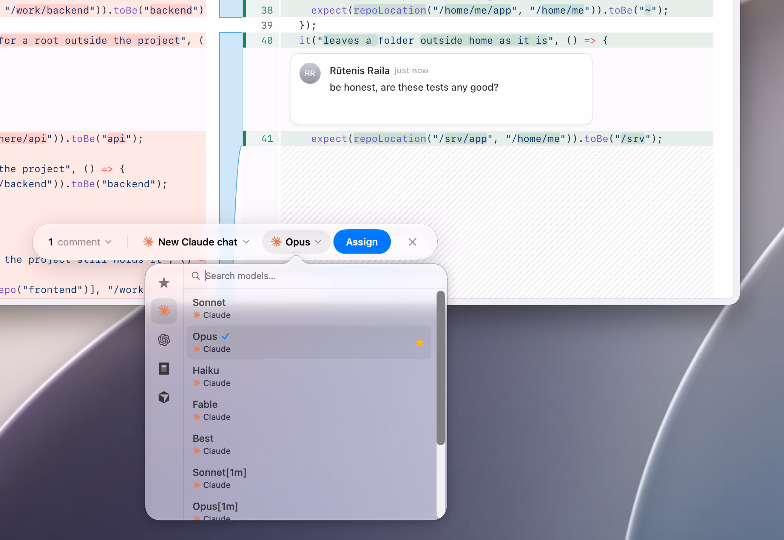Choose the Sonnet model
Screen dimensions: 784x540
(x=309, y=309)
